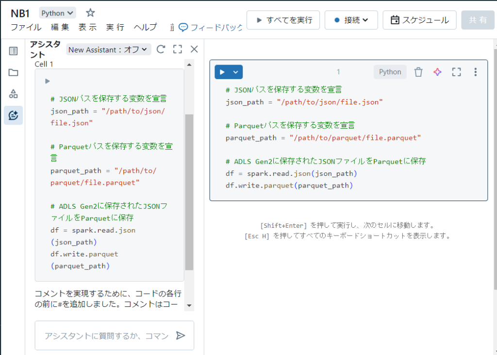The image size is (497, 355).
Task: Open the 表示 menu
Action: click(x=87, y=27)
